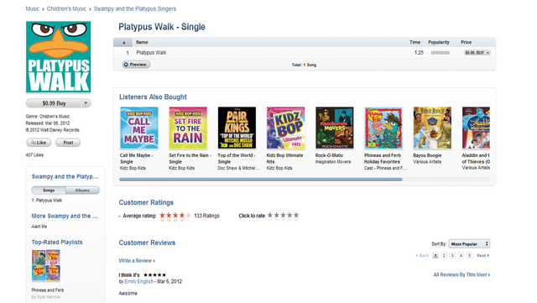This screenshot has width=537, height=303.
Task: Play the Platypus Walk preview
Action: (136, 65)
